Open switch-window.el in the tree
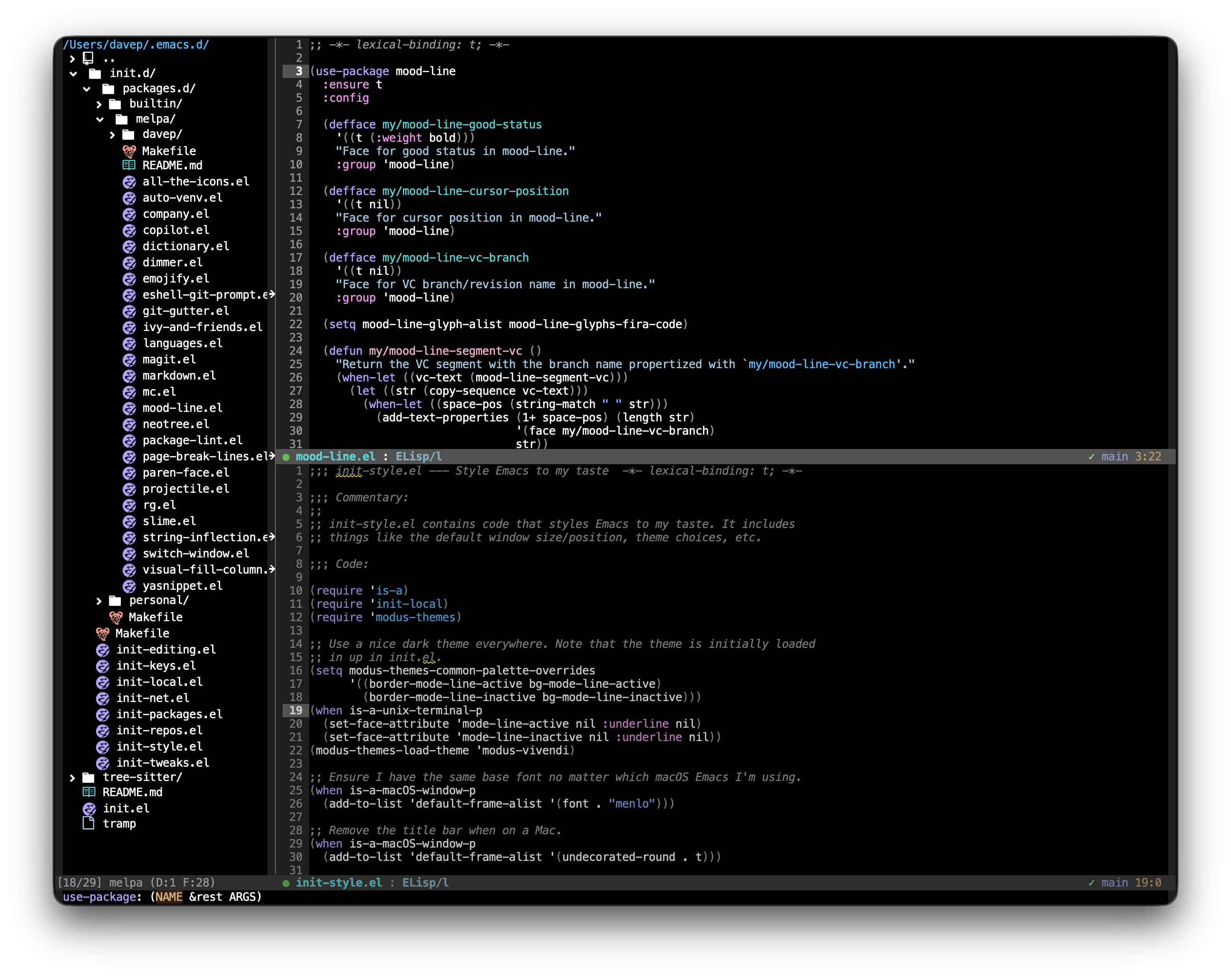The width and height of the screenshot is (1231, 976). point(196,554)
